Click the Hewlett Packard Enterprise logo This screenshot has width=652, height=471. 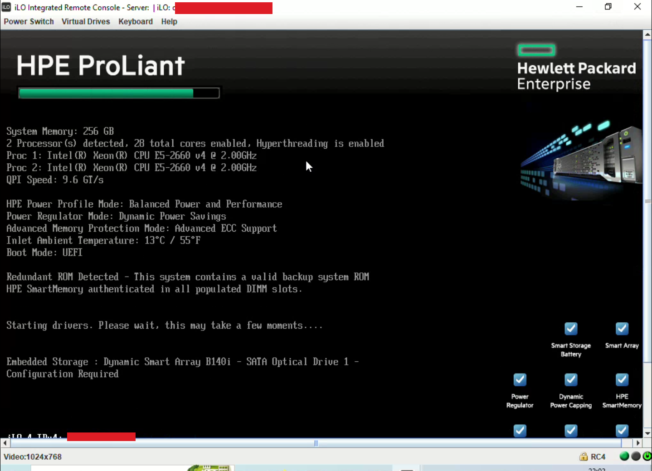[576, 67]
